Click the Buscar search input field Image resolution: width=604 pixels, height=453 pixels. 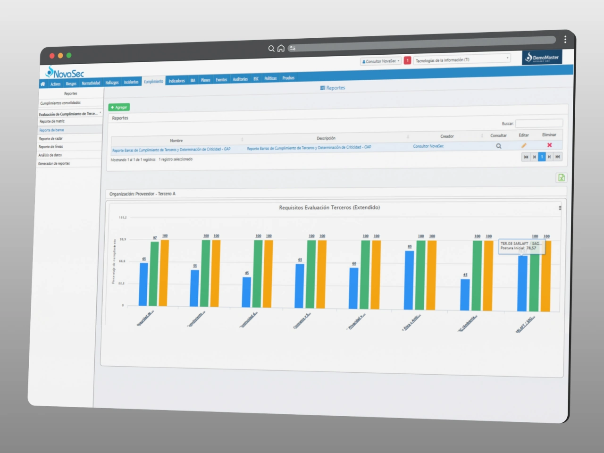538,123
